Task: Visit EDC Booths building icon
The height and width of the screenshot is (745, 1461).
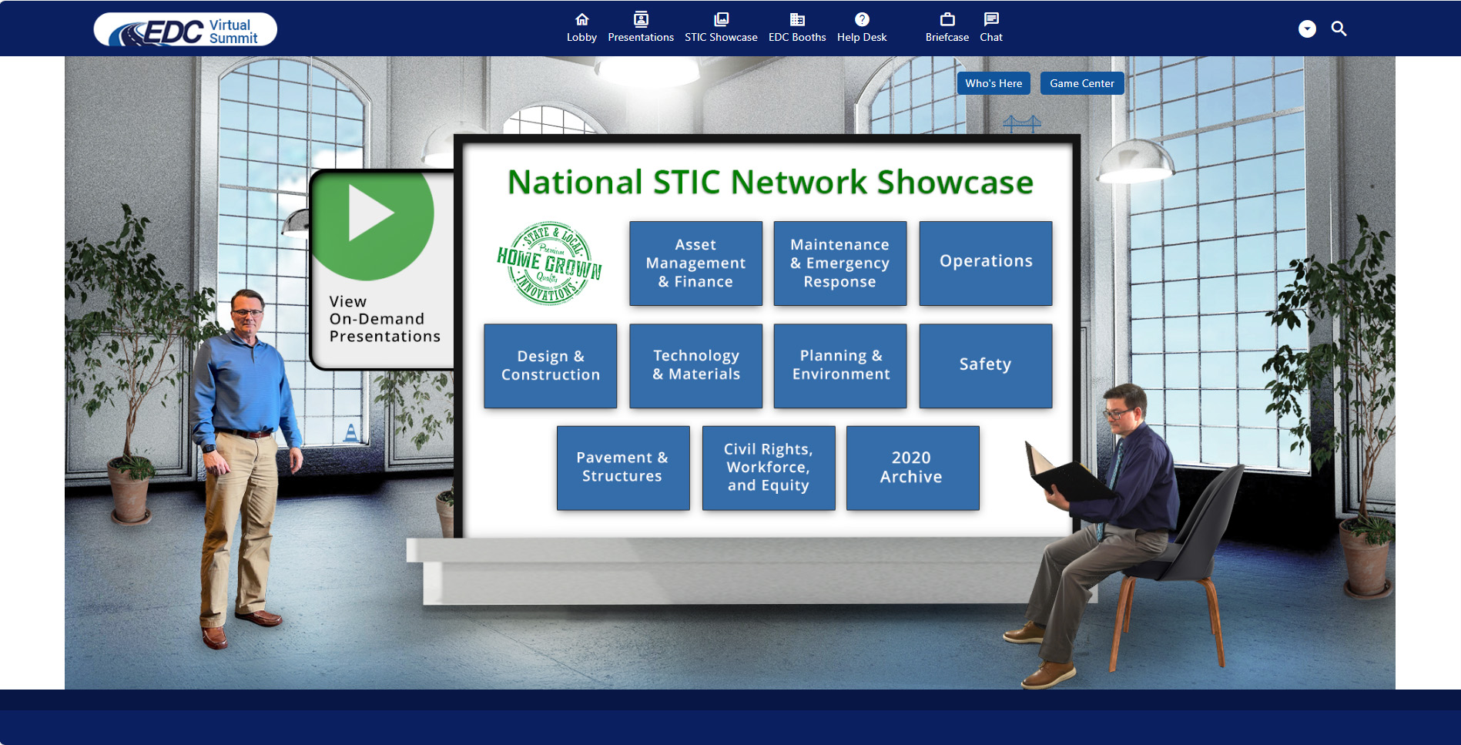Action: [x=797, y=19]
